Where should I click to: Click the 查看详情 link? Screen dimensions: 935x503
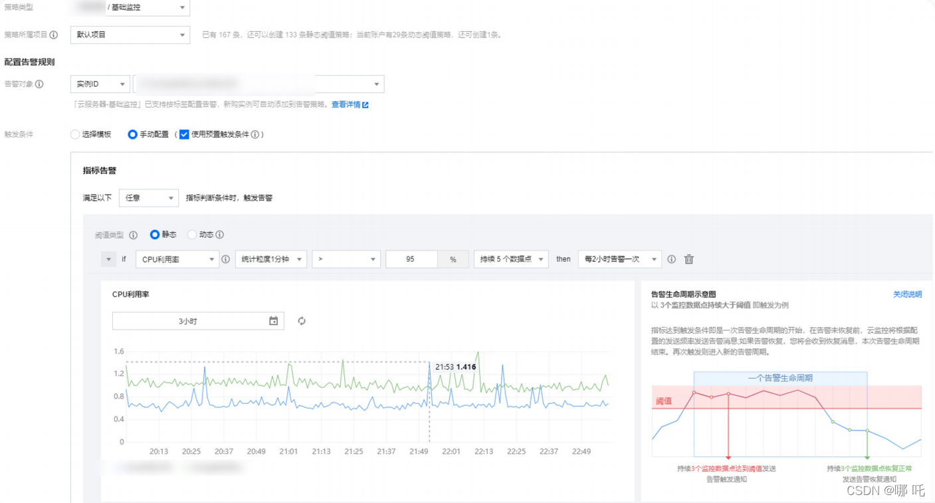pos(346,105)
